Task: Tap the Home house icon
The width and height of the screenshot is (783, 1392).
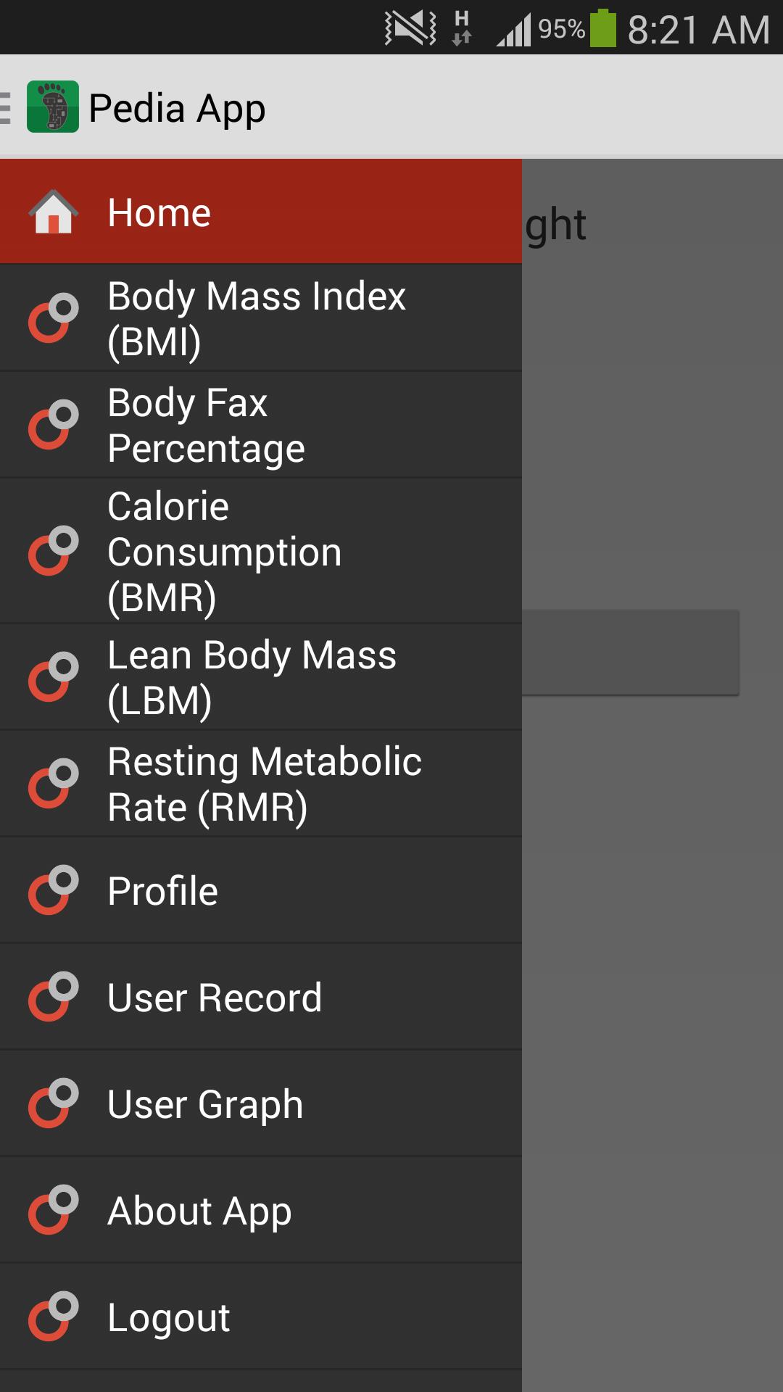Action: pos(53,212)
